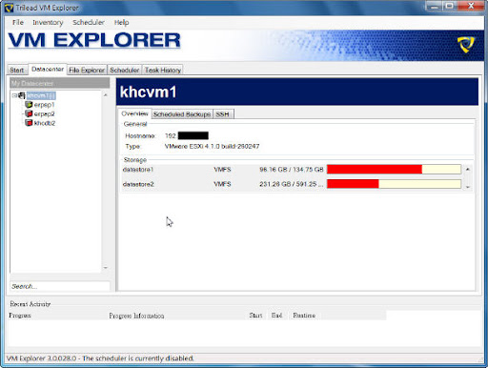488x368 pixels.
Task: Click the Trilead shield icon in title bar
Action: (9, 8)
